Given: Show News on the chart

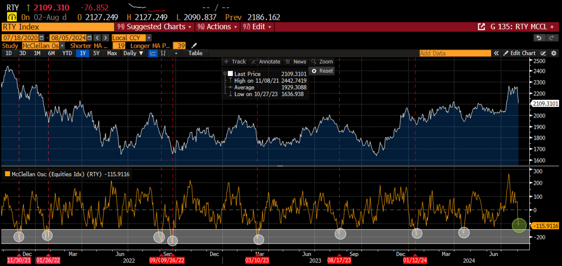Looking at the screenshot, I should click(x=296, y=62).
